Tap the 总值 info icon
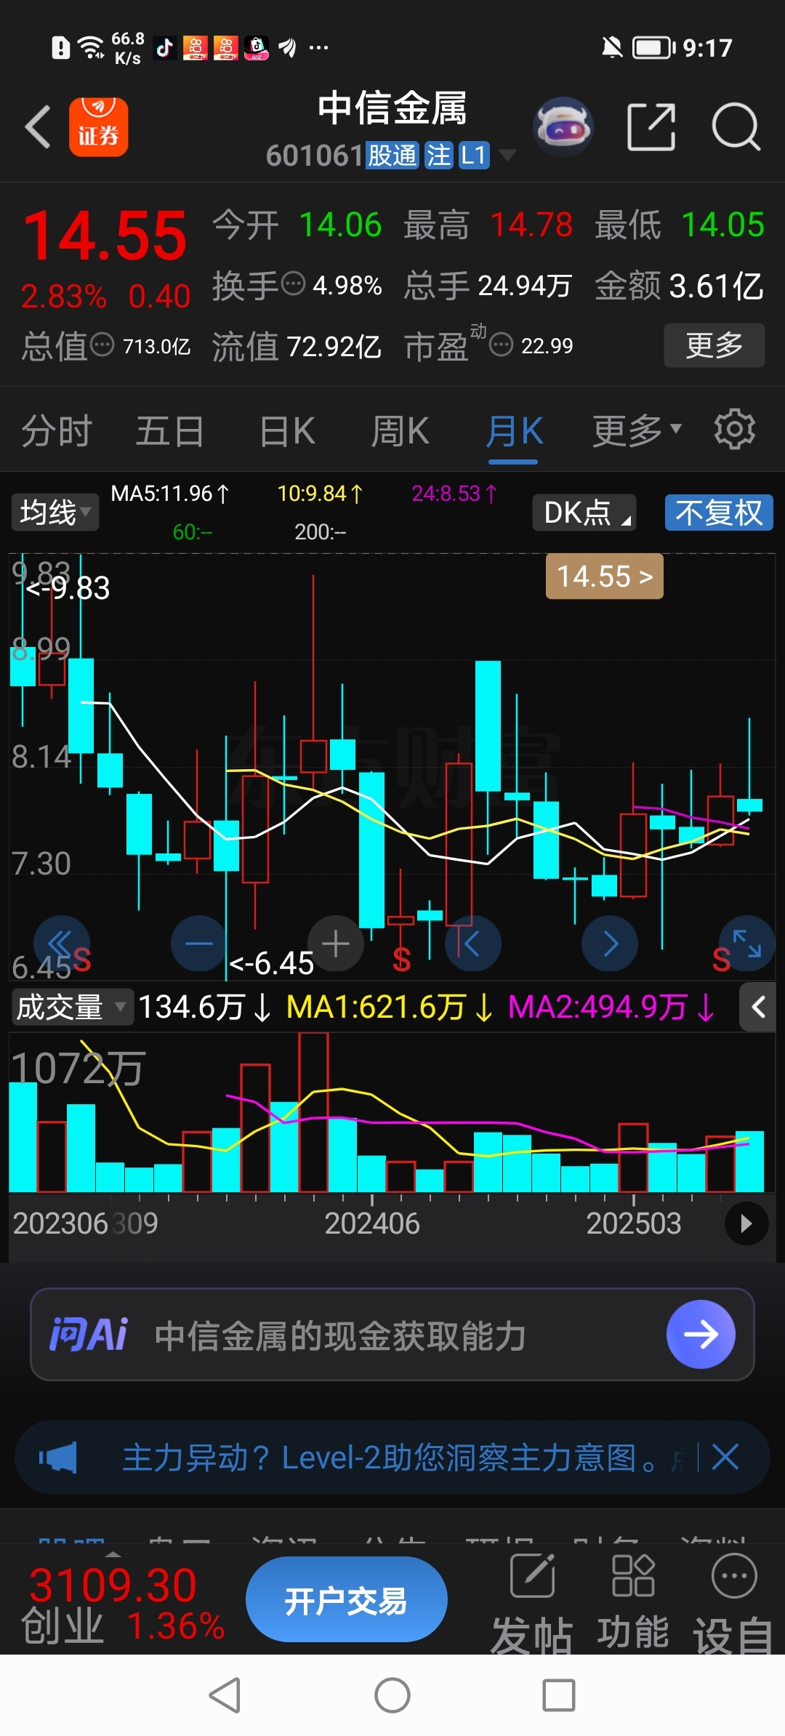 click(x=102, y=344)
